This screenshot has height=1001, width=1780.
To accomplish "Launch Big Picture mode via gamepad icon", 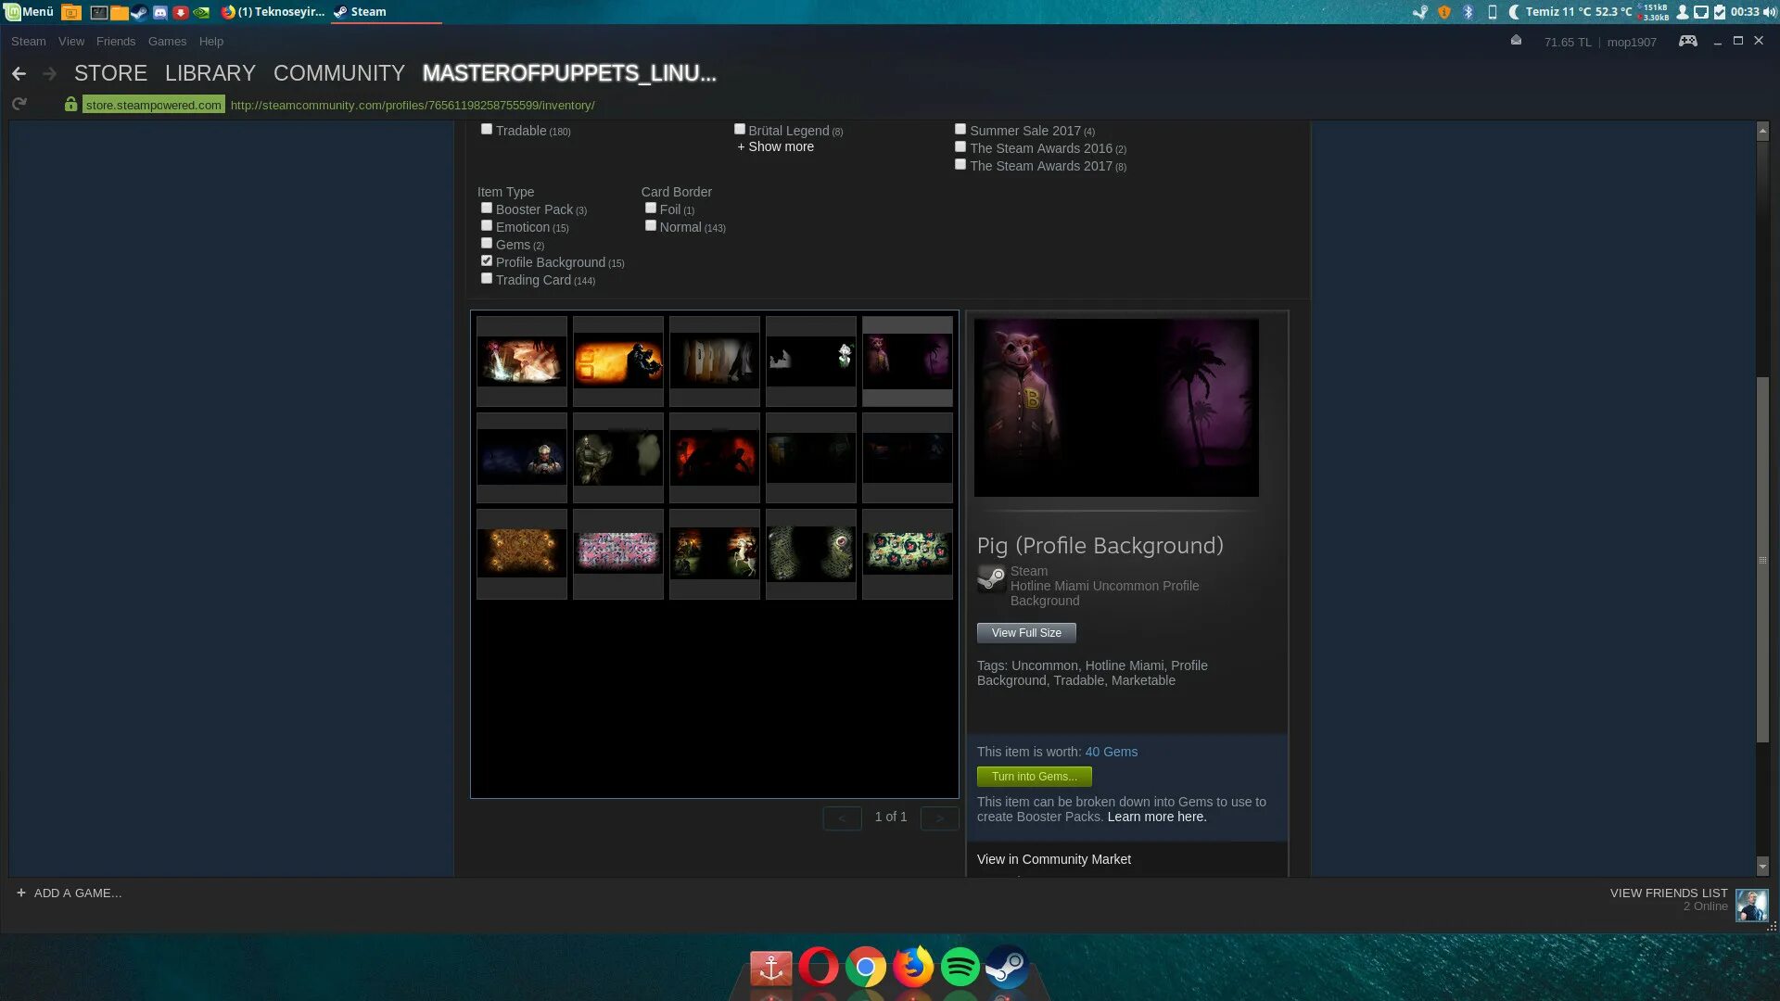I will coord(1688,41).
